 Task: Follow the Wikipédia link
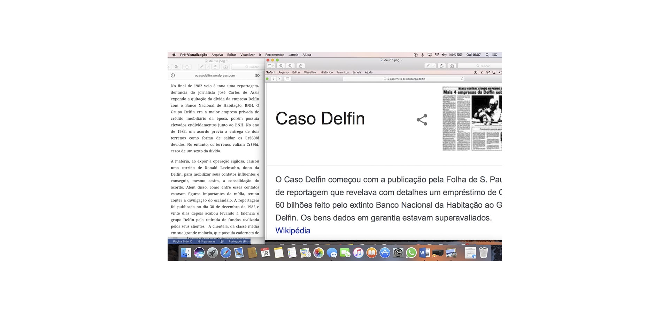(x=293, y=231)
